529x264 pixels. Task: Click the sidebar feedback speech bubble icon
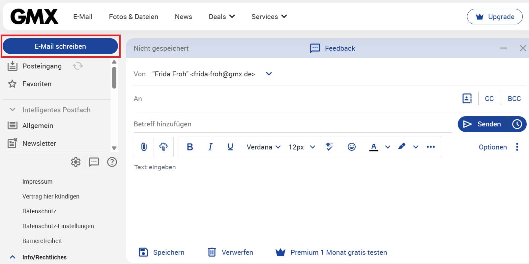click(94, 162)
